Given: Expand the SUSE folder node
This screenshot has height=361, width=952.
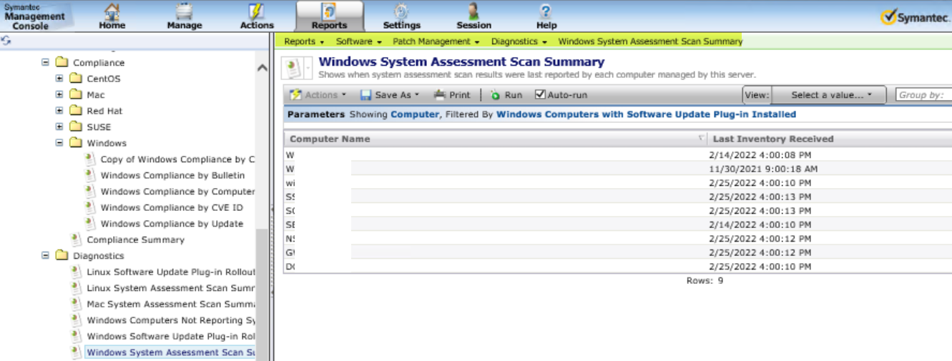Looking at the screenshot, I should click(x=59, y=127).
